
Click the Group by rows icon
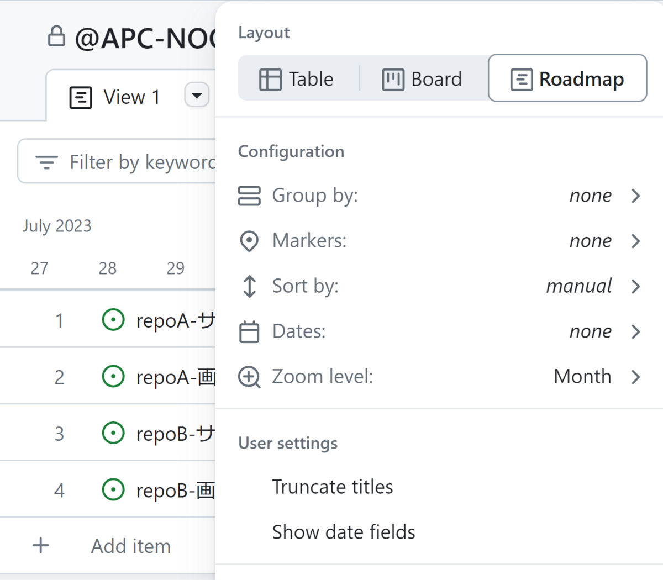click(x=249, y=196)
